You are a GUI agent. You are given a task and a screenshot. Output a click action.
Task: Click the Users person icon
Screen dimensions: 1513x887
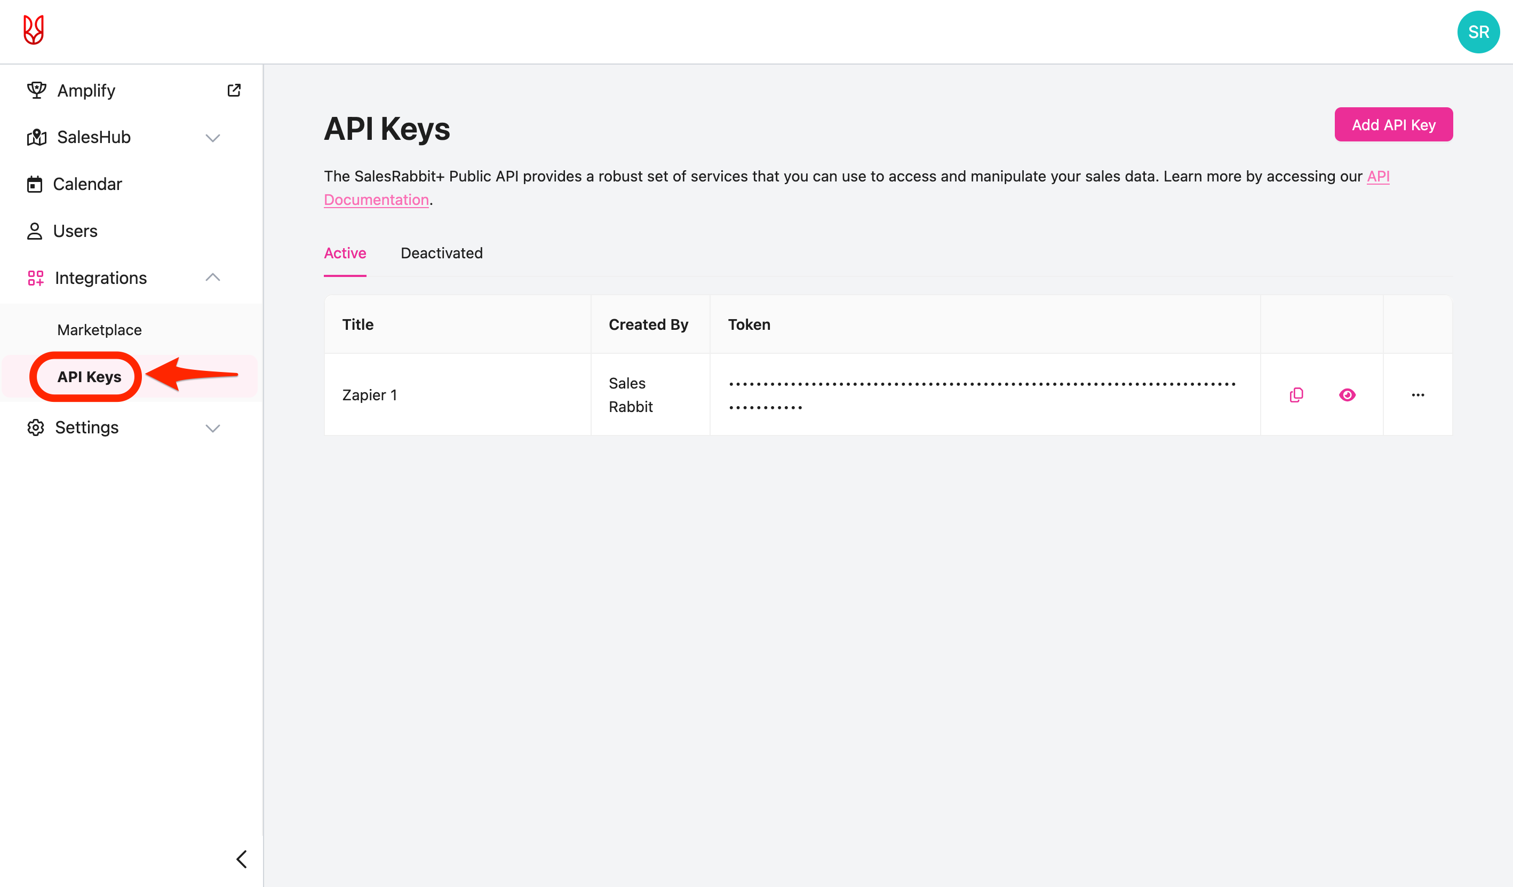point(35,231)
